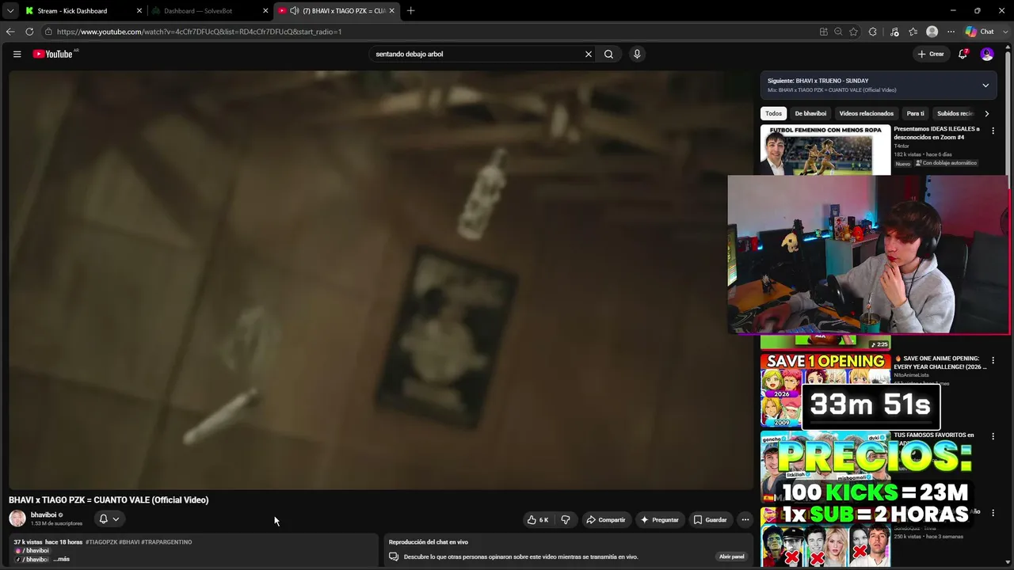Click the Crear button

click(931, 54)
